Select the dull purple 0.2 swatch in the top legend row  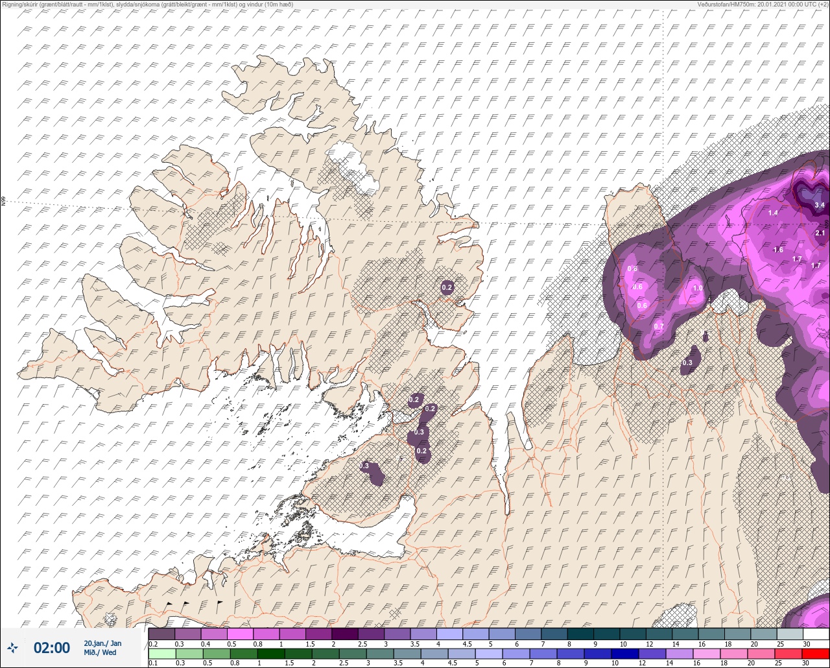point(161,634)
